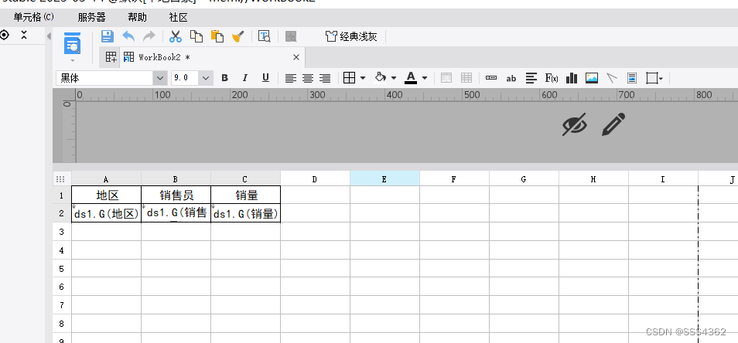738x343 pixels.
Task: Click the new worksheet grid-plus icon
Action: [x=111, y=57]
